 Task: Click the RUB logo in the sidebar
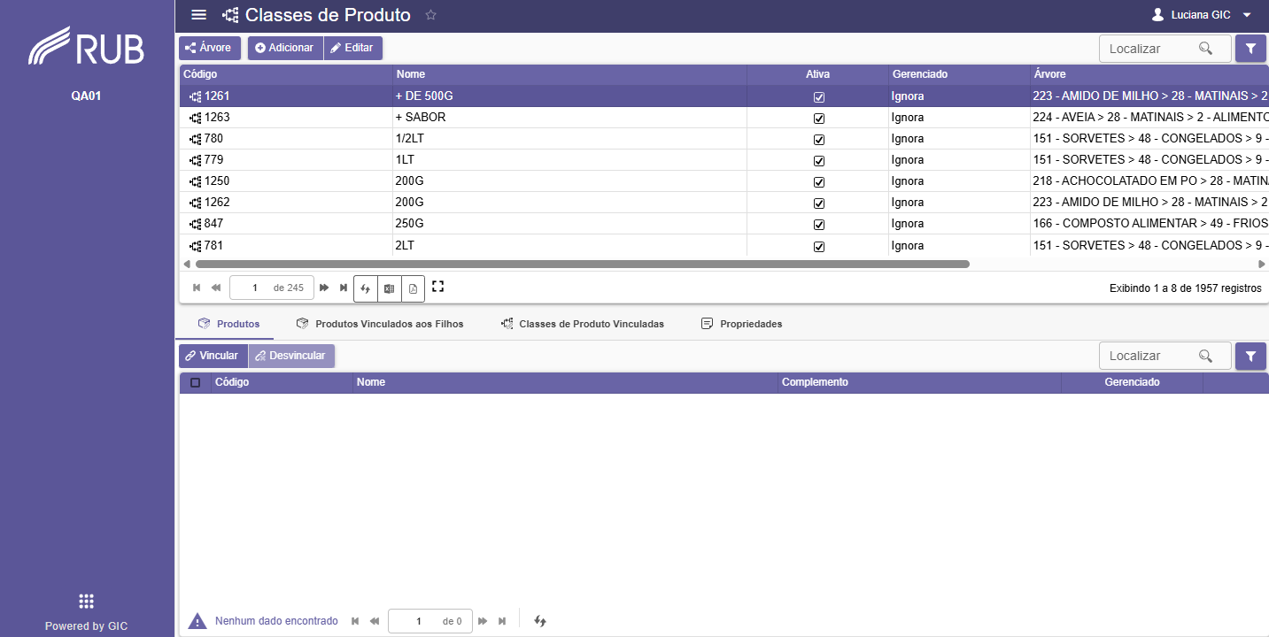86,46
